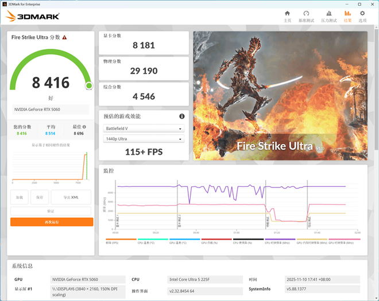
Task: Click info icon in estimated game performance panel
Action: click(x=182, y=116)
